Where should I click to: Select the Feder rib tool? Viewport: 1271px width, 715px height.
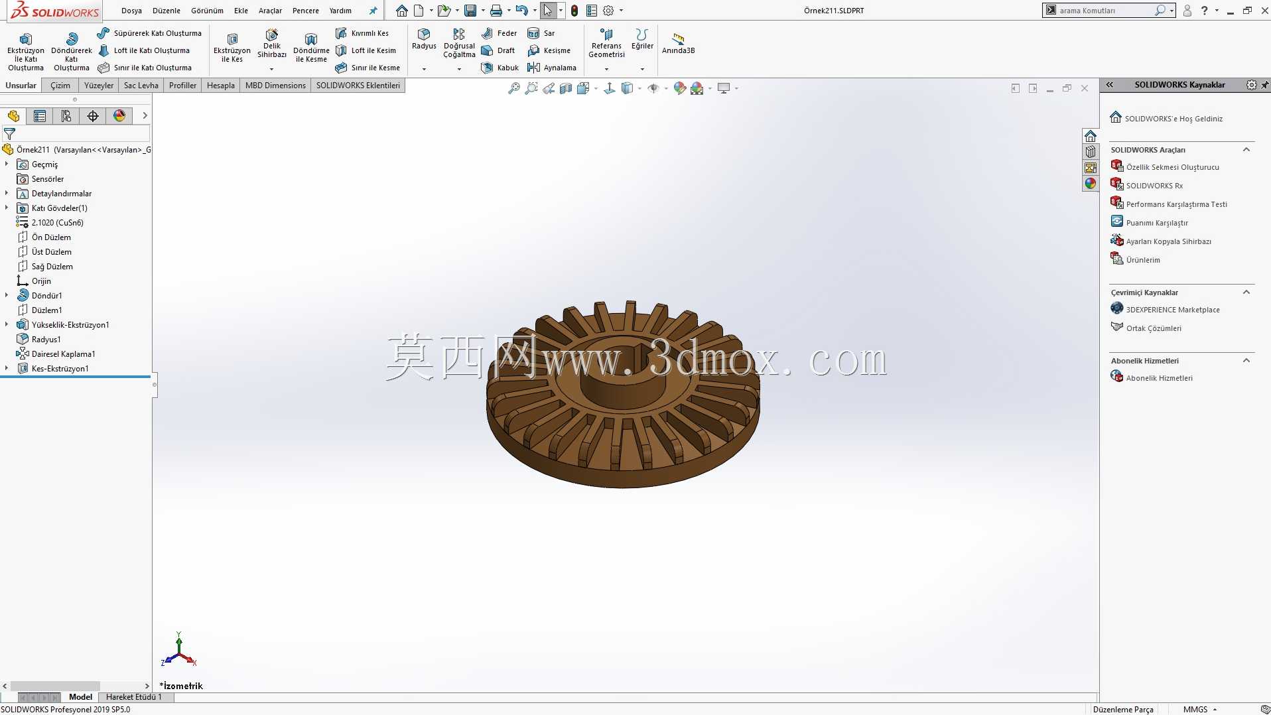point(499,33)
